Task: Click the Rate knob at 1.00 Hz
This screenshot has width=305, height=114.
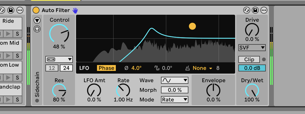Action: (x=123, y=90)
